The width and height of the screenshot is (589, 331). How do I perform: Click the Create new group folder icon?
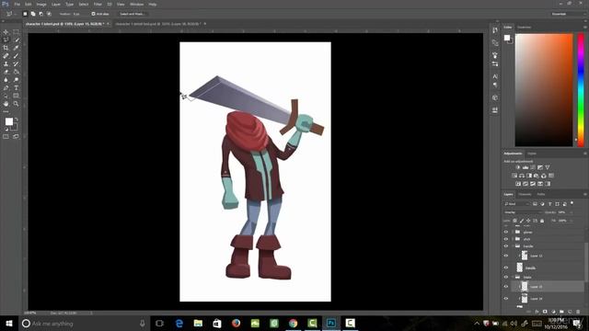tap(561, 312)
